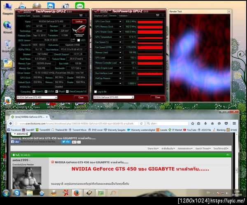Click Close in the Sensors GPU-Z window
247x205 pixels.
click(x=158, y=97)
